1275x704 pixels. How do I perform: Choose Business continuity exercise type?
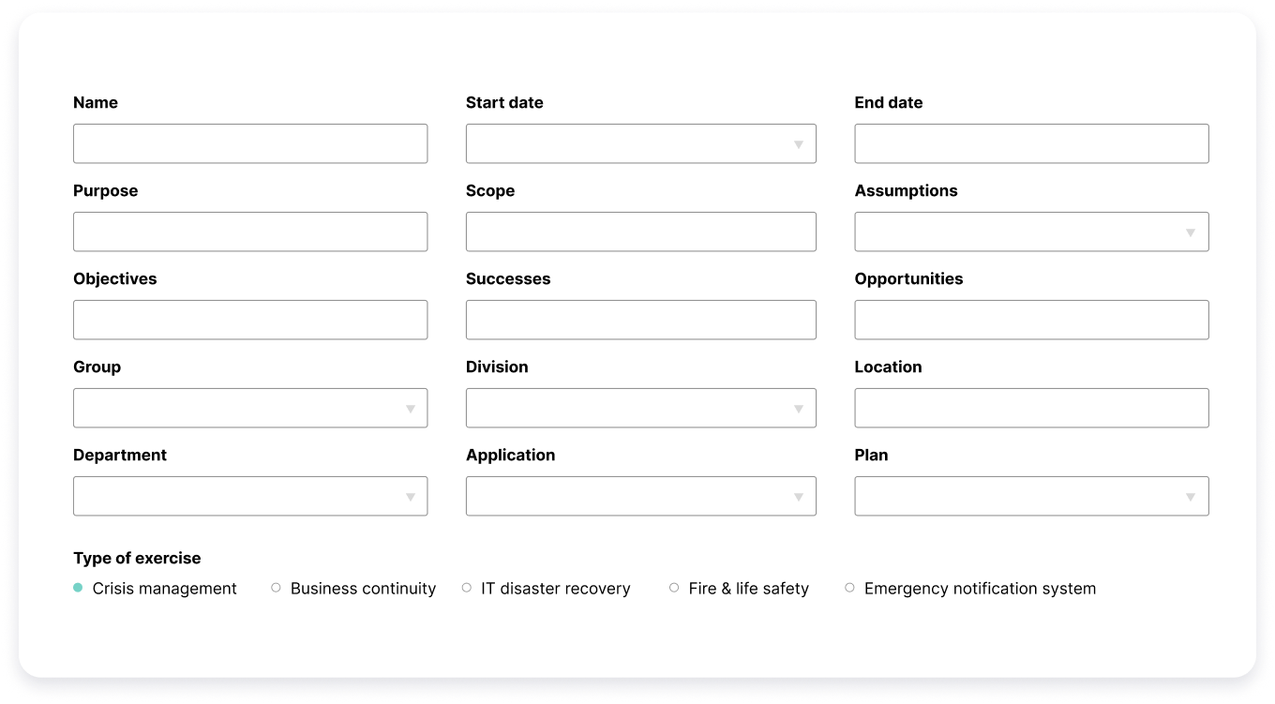(x=276, y=588)
